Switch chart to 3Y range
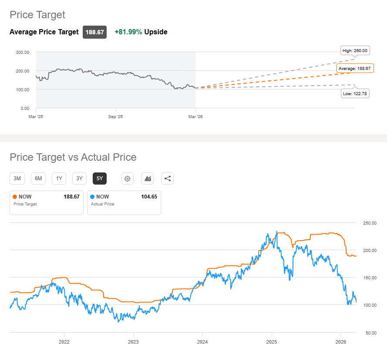This screenshot has height=354, width=387. [x=79, y=178]
